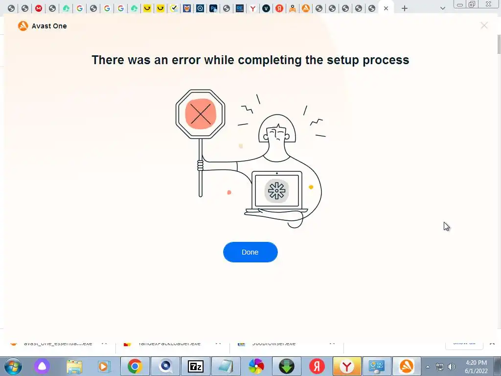The image size is (501, 376).
Task: Open the blue Q app in taskbar
Action: 165,366
